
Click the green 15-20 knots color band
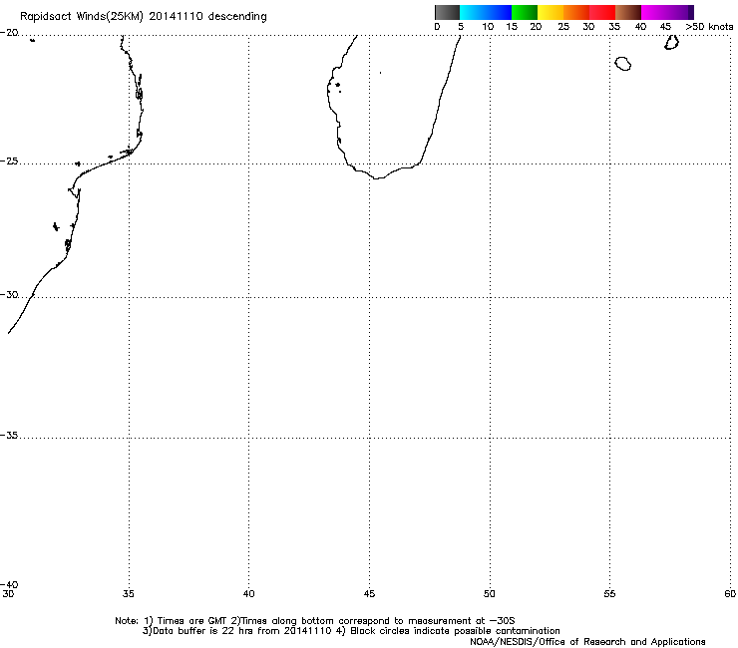coord(525,12)
